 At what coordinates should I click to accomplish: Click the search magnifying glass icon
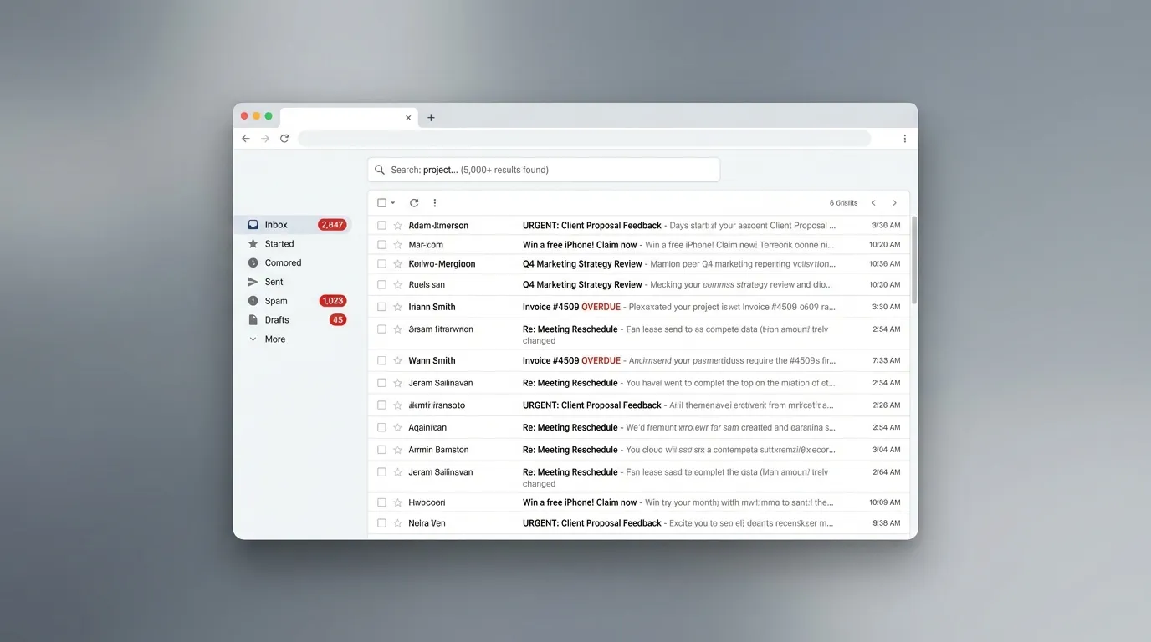pyautogui.click(x=381, y=169)
